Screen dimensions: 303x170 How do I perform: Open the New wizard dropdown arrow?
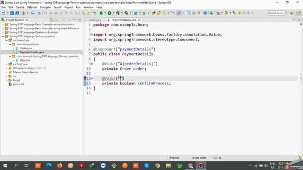8,13
